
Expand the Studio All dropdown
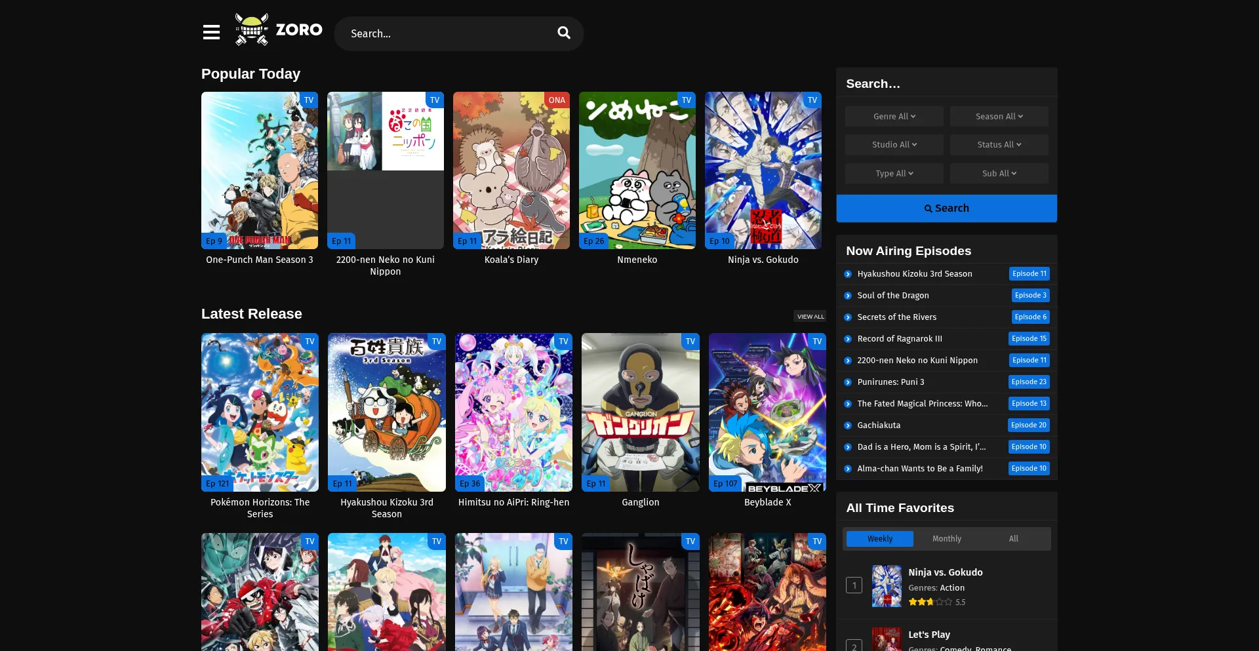[x=894, y=145]
